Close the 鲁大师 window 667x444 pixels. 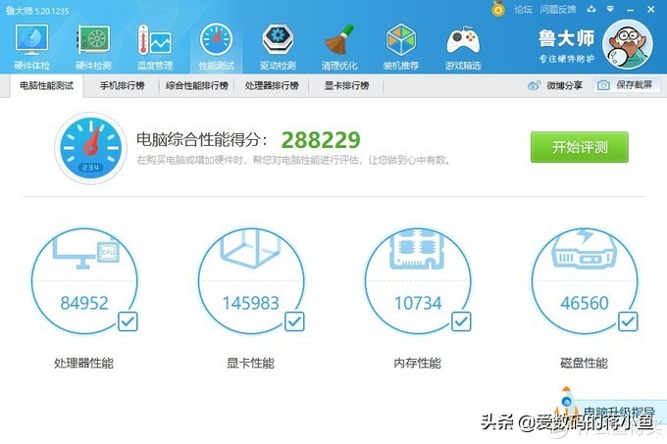click(651, 9)
